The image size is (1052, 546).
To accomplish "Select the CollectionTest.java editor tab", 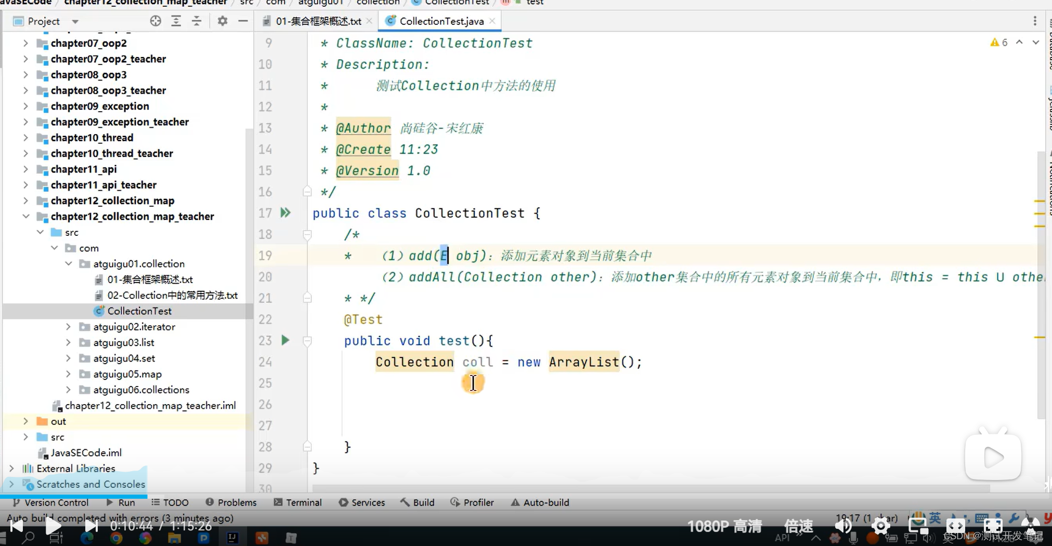I will point(441,21).
